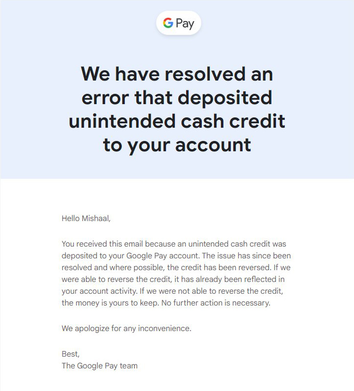354x391 pixels.
Task: Click the Pay wordmark in the logo
Action: tap(185, 24)
